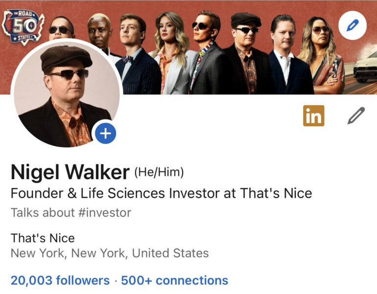377x294 pixels.
Task: Select the Founder & Life Sciences Investor headline
Action: tap(161, 193)
